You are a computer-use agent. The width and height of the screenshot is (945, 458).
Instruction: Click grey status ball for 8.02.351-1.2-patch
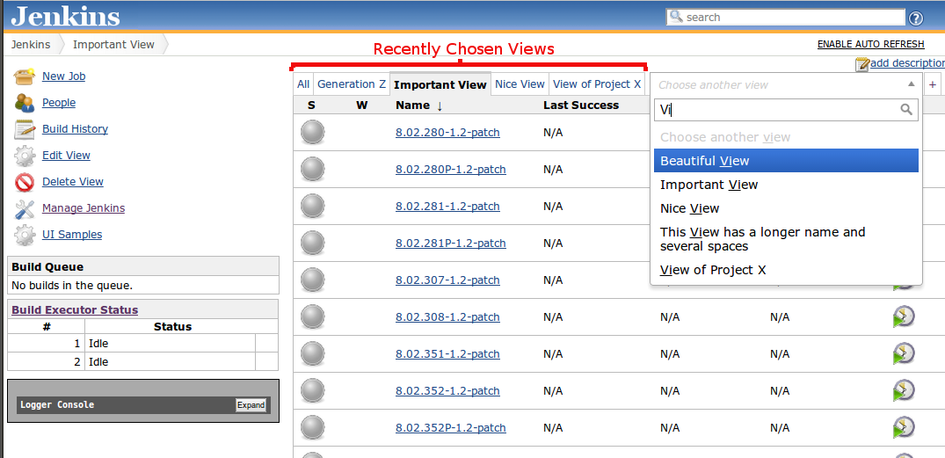(x=313, y=353)
